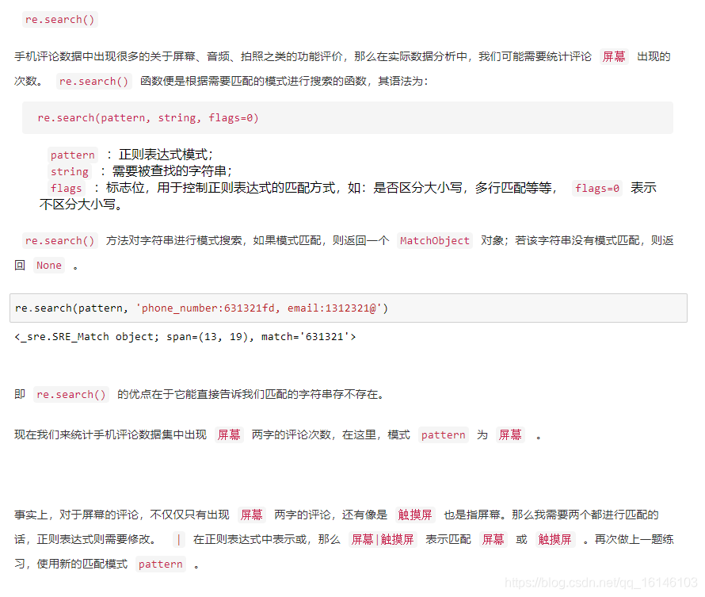The height and width of the screenshot is (597, 705).
Task: Click the single | pipe code tag
Action: tap(178, 539)
